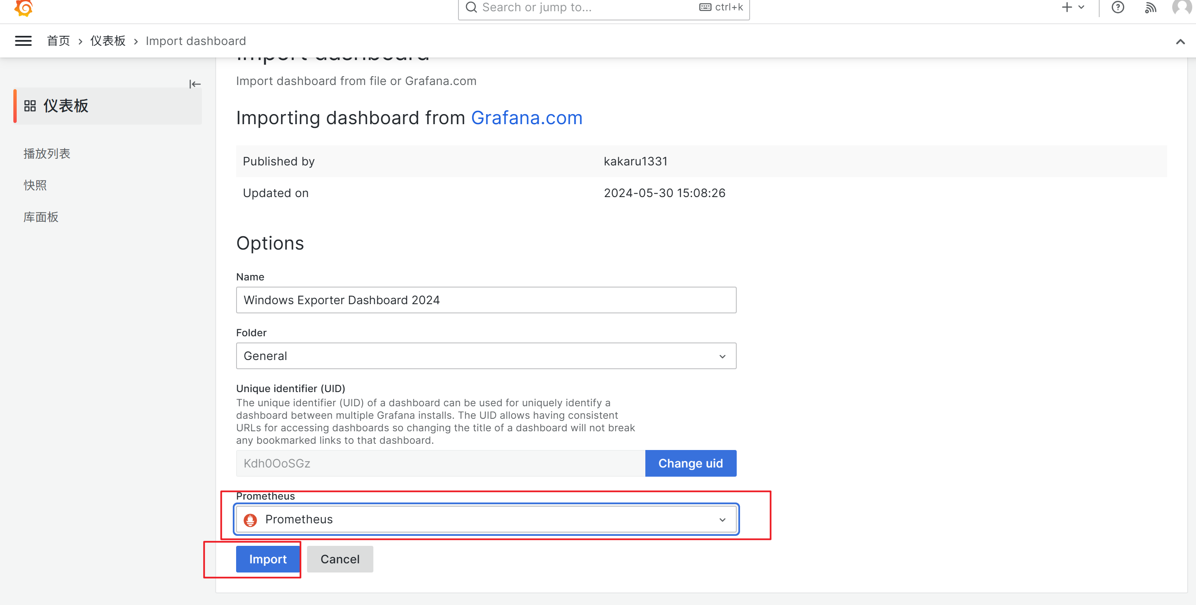Click the Prometheus flame data source icon

coord(250,520)
